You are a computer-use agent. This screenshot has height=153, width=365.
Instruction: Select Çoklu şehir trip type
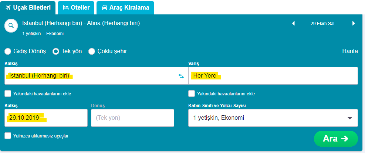tap(92, 51)
